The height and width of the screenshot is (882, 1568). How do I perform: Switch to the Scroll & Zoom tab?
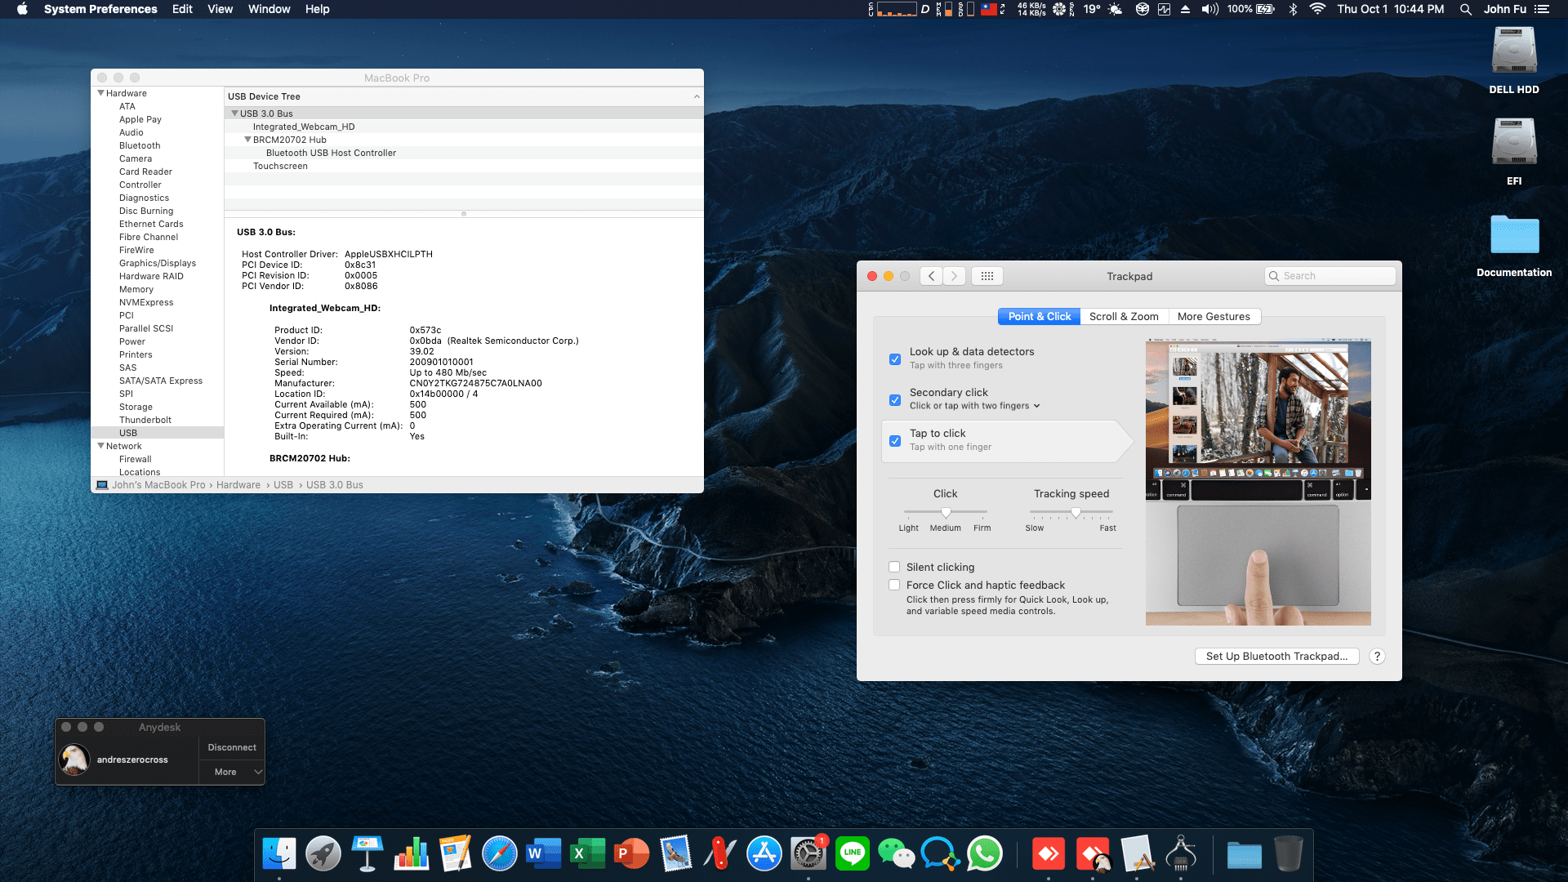coord(1124,317)
